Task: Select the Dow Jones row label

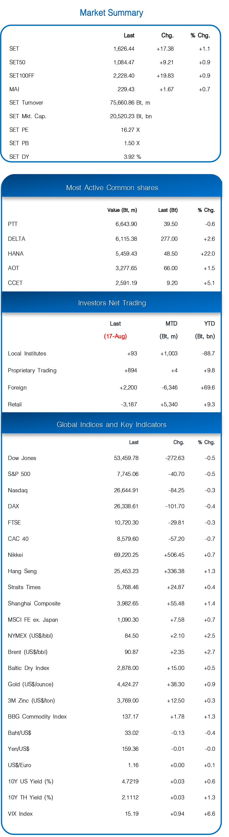Action: pos(22,458)
